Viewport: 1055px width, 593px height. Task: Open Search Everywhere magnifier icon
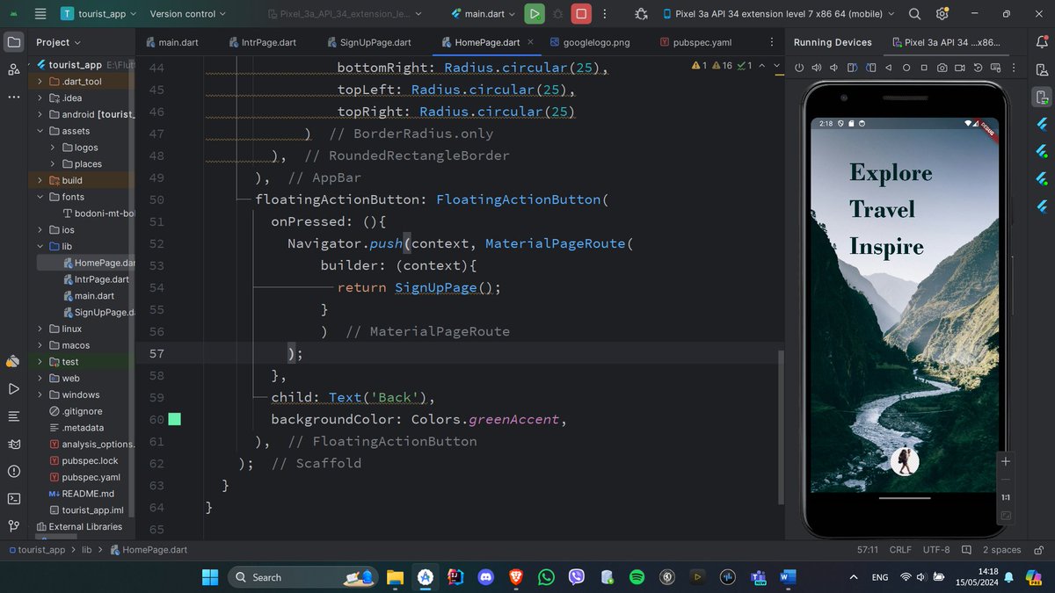[914, 13]
